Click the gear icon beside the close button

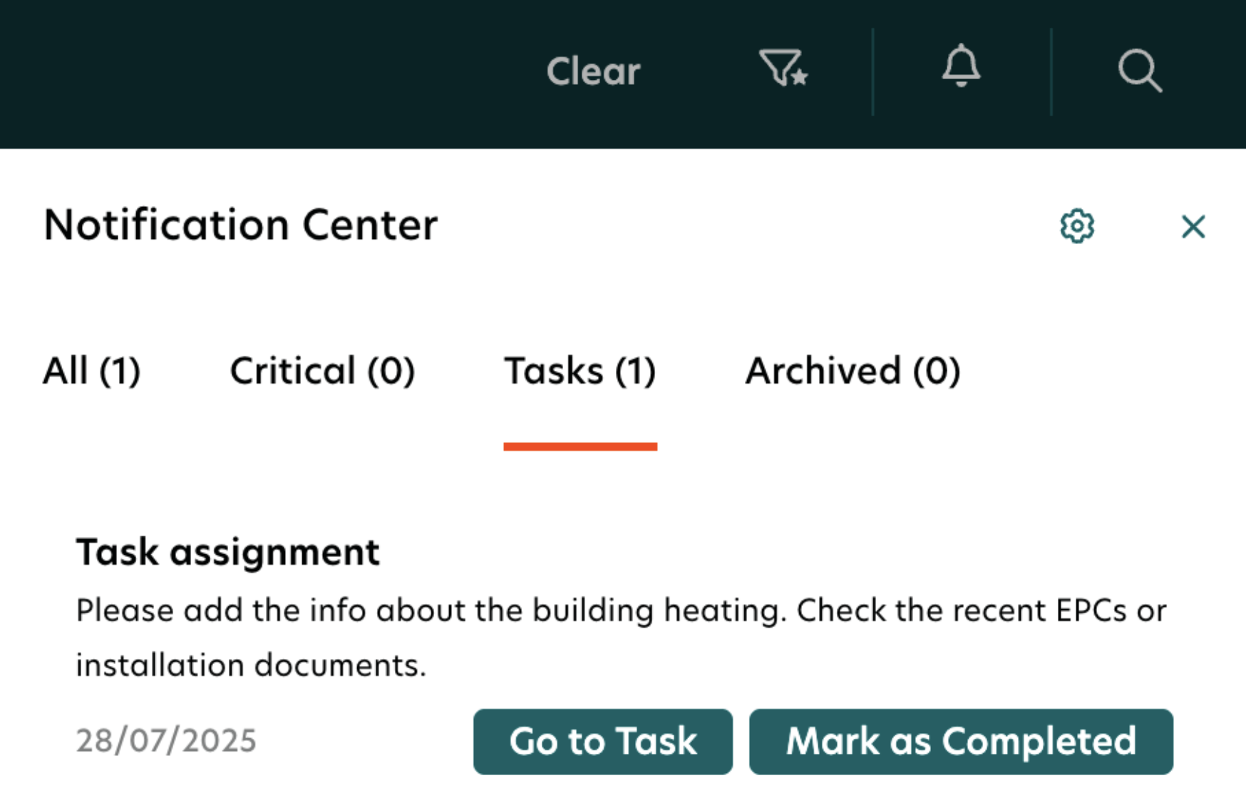click(1078, 226)
